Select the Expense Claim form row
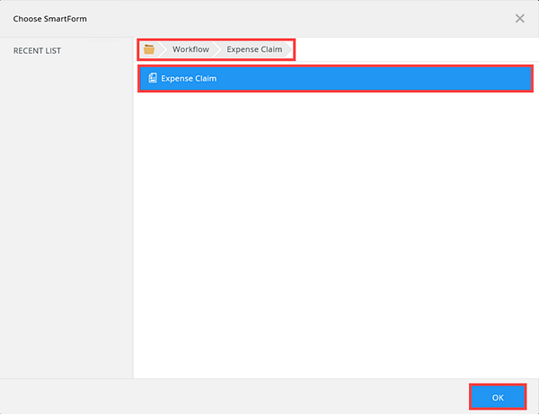The width and height of the screenshot is (539, 415). click(335, 79)
